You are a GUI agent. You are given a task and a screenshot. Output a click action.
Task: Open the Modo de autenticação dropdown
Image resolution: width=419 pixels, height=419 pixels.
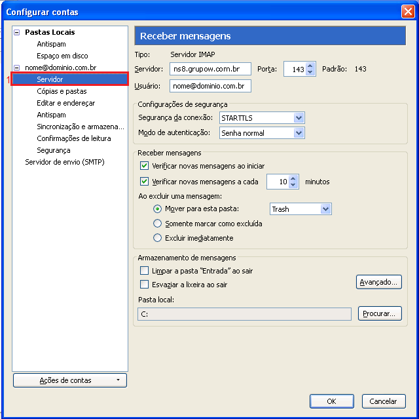click(262, 132)
